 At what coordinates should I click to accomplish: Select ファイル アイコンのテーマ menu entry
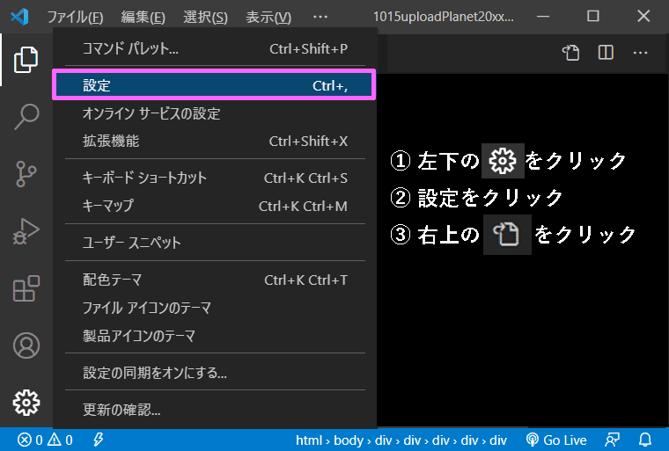point(215,308)
